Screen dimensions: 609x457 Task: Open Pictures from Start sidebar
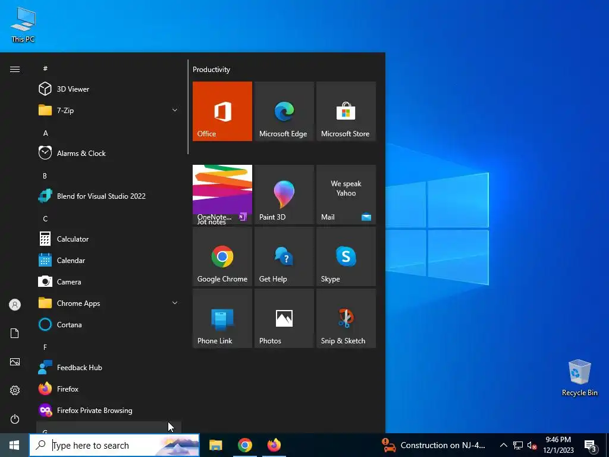15,362
